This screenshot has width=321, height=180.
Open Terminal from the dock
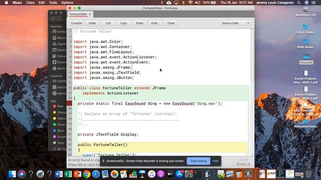[x=198, y=174]
